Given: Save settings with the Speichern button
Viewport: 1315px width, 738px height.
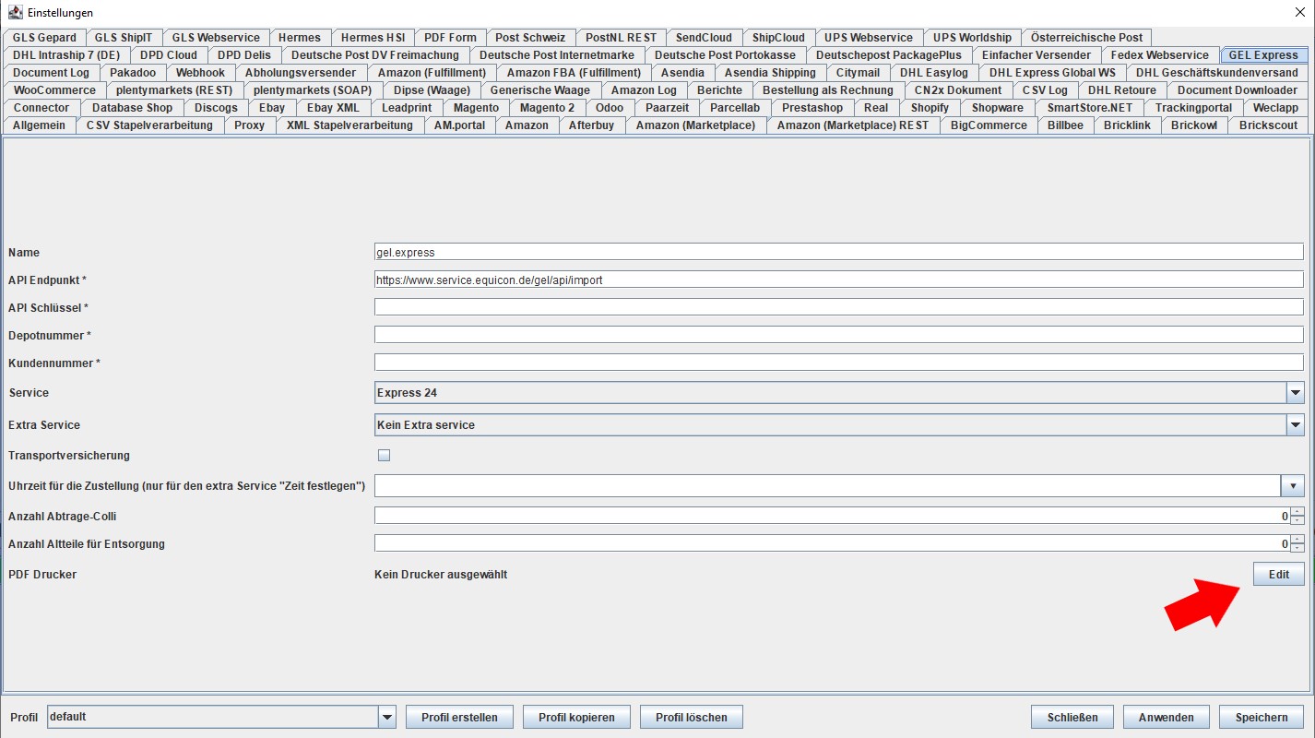Looking at the screenshot, I should [x=1262, y=718].
